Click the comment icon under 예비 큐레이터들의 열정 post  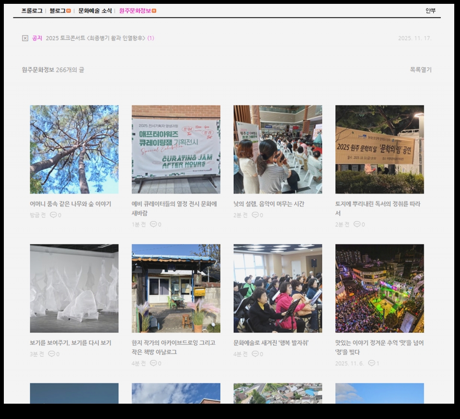(x=153, y=224)
